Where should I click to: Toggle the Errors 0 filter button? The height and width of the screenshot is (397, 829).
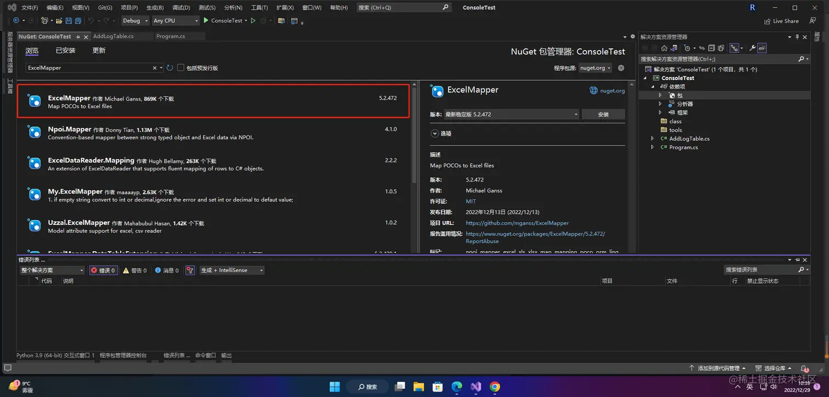103,270
